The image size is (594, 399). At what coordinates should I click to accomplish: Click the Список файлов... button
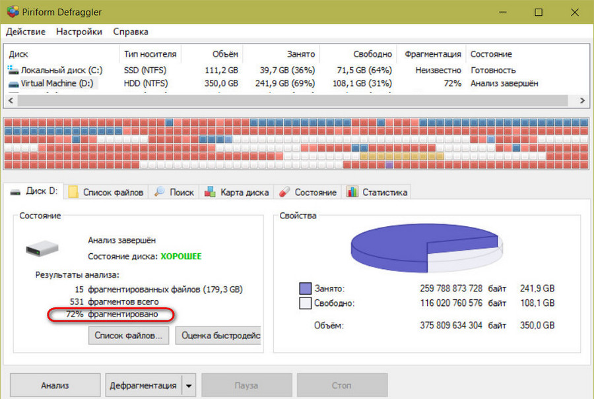pos(129,336)
